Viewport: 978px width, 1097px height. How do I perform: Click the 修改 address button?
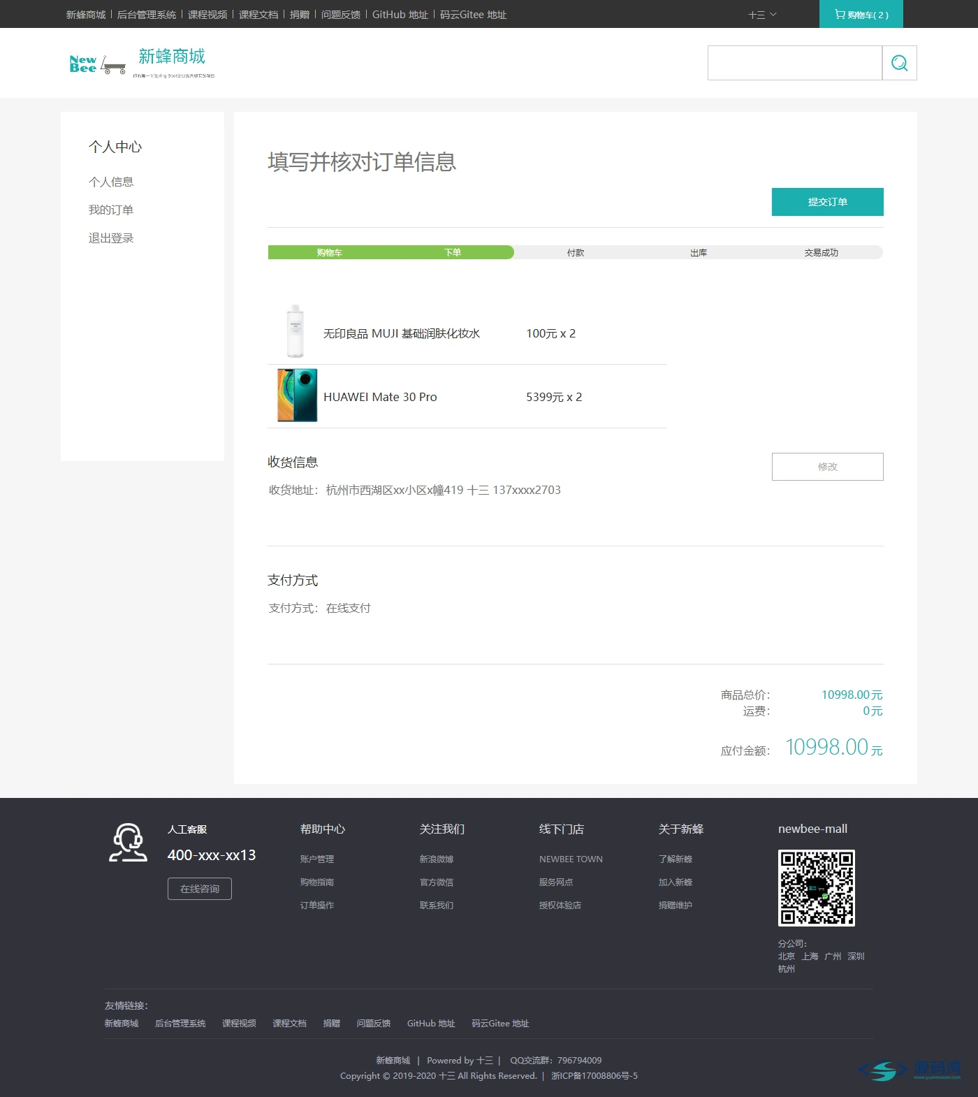828,467
